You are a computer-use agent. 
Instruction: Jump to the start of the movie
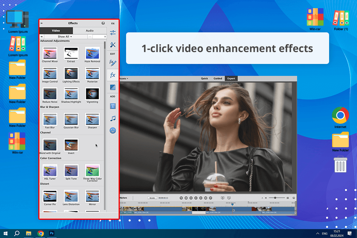tap(181, 198)
